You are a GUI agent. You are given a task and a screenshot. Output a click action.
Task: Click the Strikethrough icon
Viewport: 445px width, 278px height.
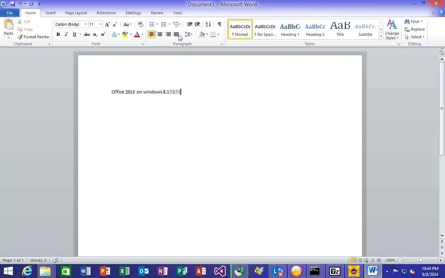(87, 34)
